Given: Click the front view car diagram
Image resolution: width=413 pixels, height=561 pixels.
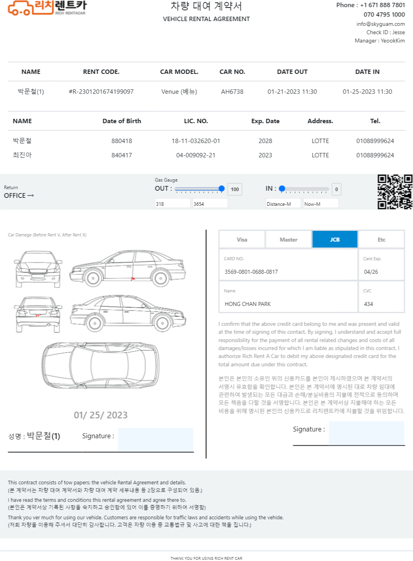Looking at the screenshot, I should coord(38,269).
